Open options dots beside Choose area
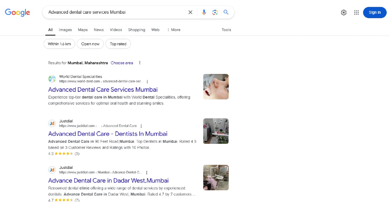Viewport: 390px width, 202px height. click(x=140, y=63)
